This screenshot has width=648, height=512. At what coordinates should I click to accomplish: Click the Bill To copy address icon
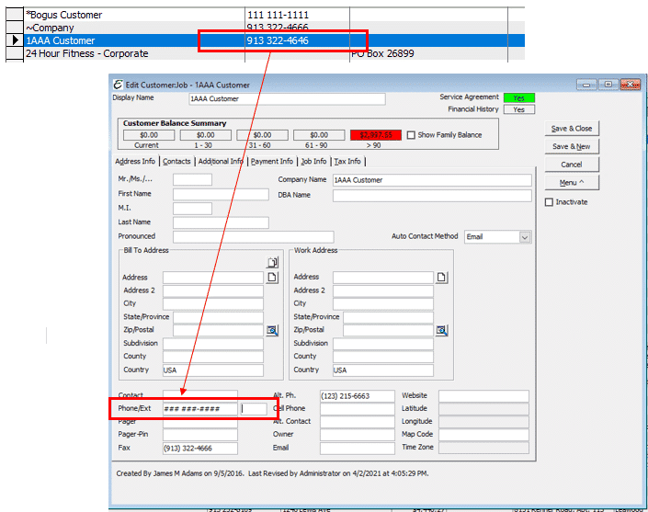pyautogui.click(x=272, y=262)
